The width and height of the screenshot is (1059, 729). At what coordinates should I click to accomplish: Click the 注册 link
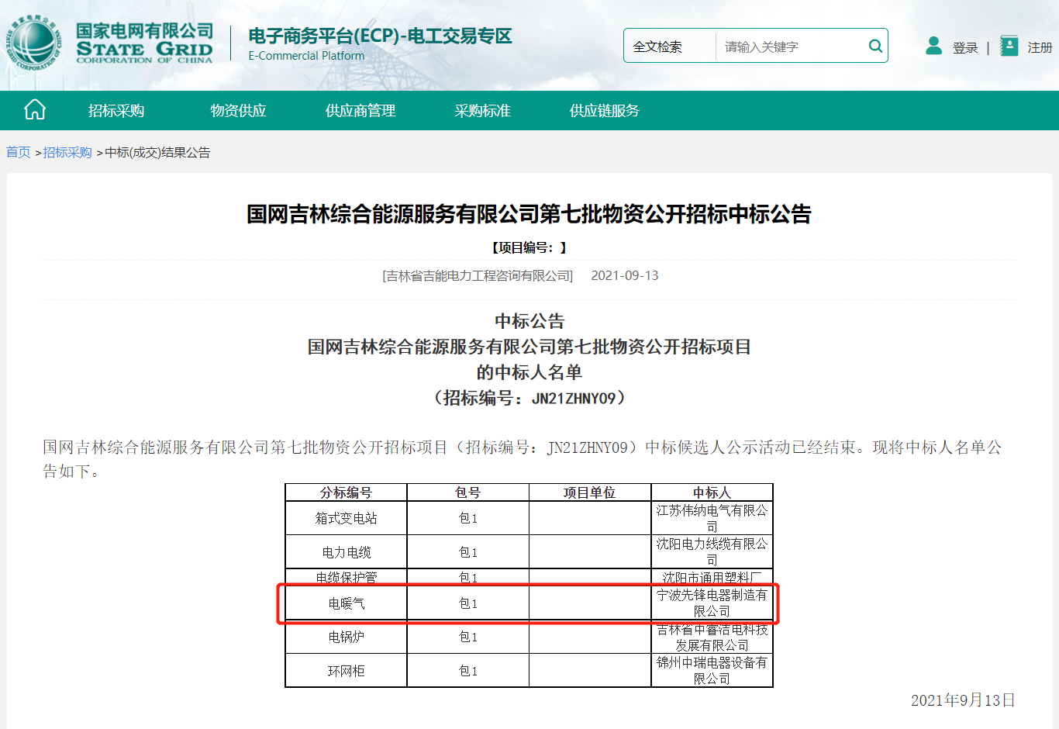[x=1040, y=48]
